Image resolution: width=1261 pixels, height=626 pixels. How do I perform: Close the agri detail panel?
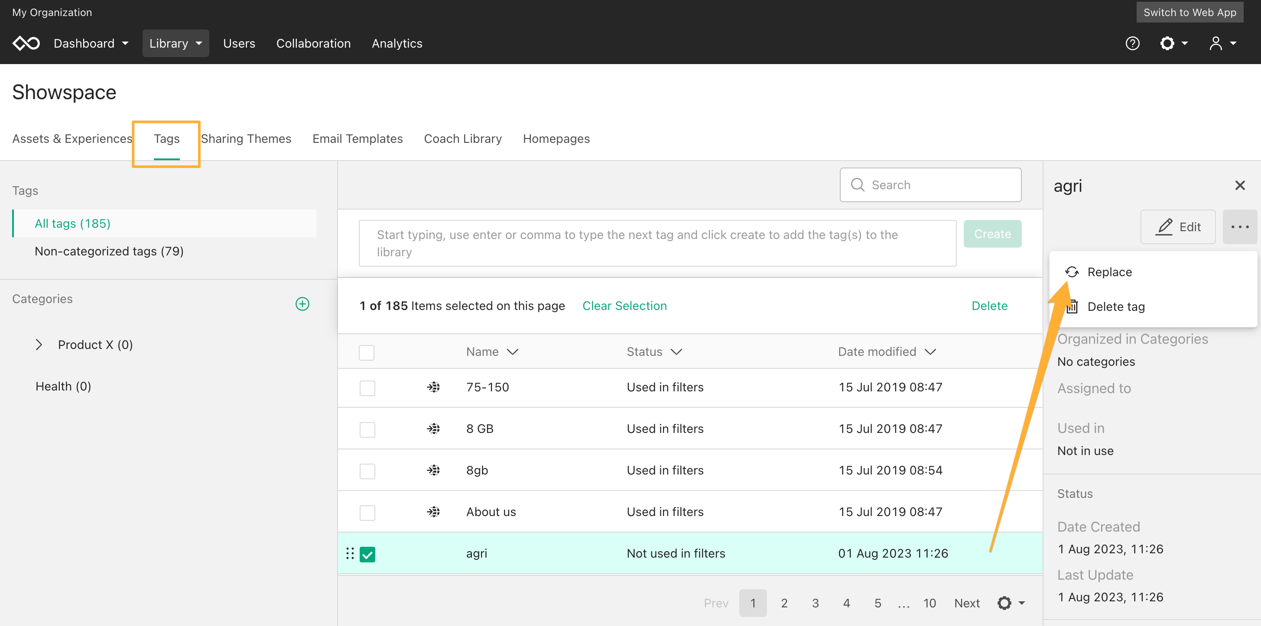(x=1239, y=185)
